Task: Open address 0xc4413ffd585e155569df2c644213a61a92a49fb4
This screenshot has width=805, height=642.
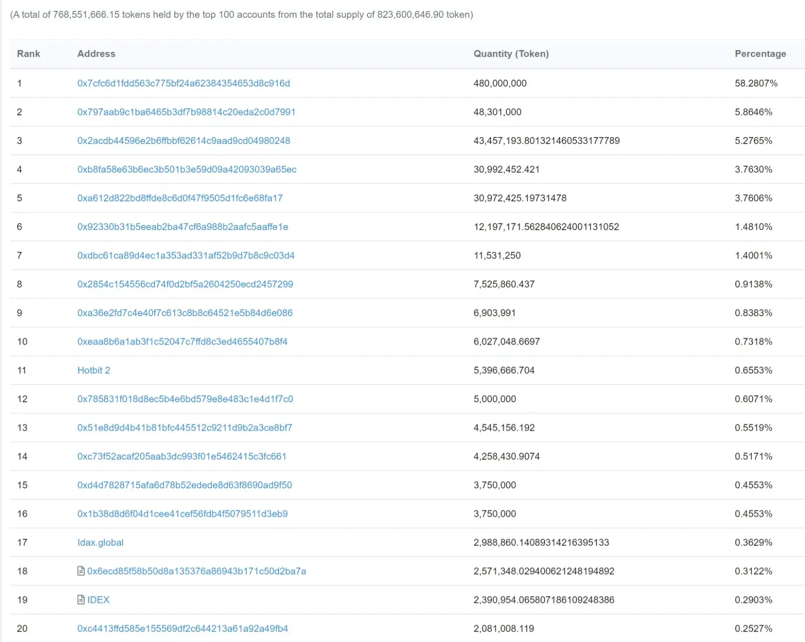Action: [183, 628]
